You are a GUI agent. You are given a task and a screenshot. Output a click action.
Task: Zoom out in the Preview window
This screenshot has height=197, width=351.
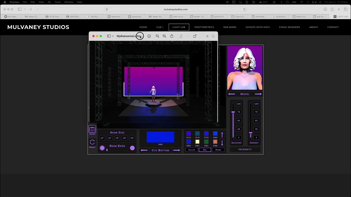click(157, 36)
